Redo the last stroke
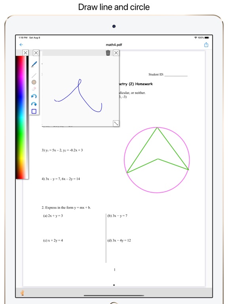The image size is (228, 304). point(34,104)
